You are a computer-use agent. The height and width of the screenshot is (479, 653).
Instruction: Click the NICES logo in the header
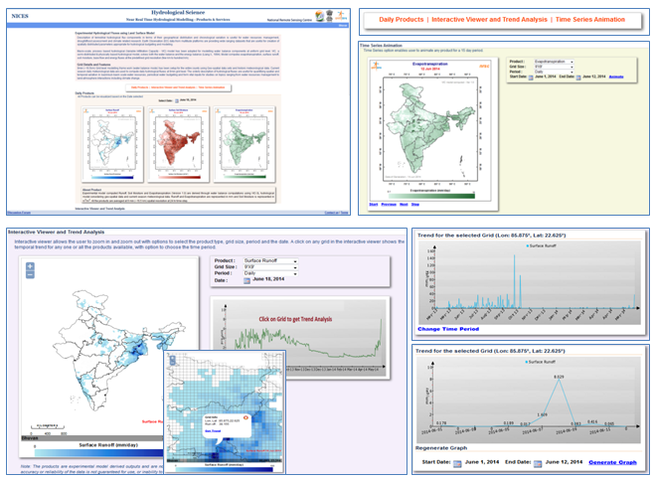coord(20,16)
